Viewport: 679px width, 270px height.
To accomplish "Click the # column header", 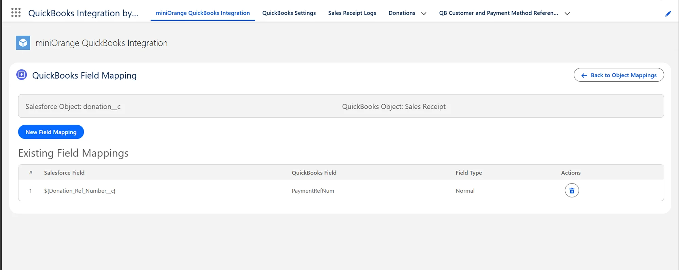I will [31, 173].
